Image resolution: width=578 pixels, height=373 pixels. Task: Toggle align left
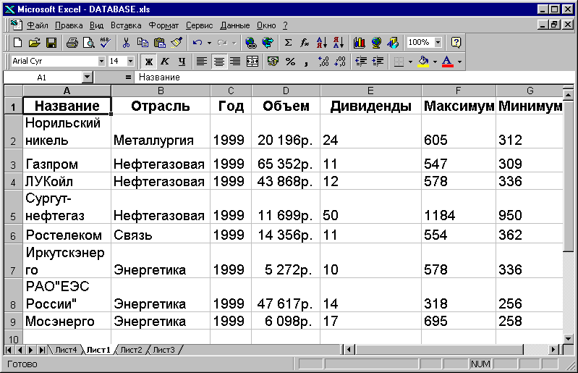click(x=201, y=62)
